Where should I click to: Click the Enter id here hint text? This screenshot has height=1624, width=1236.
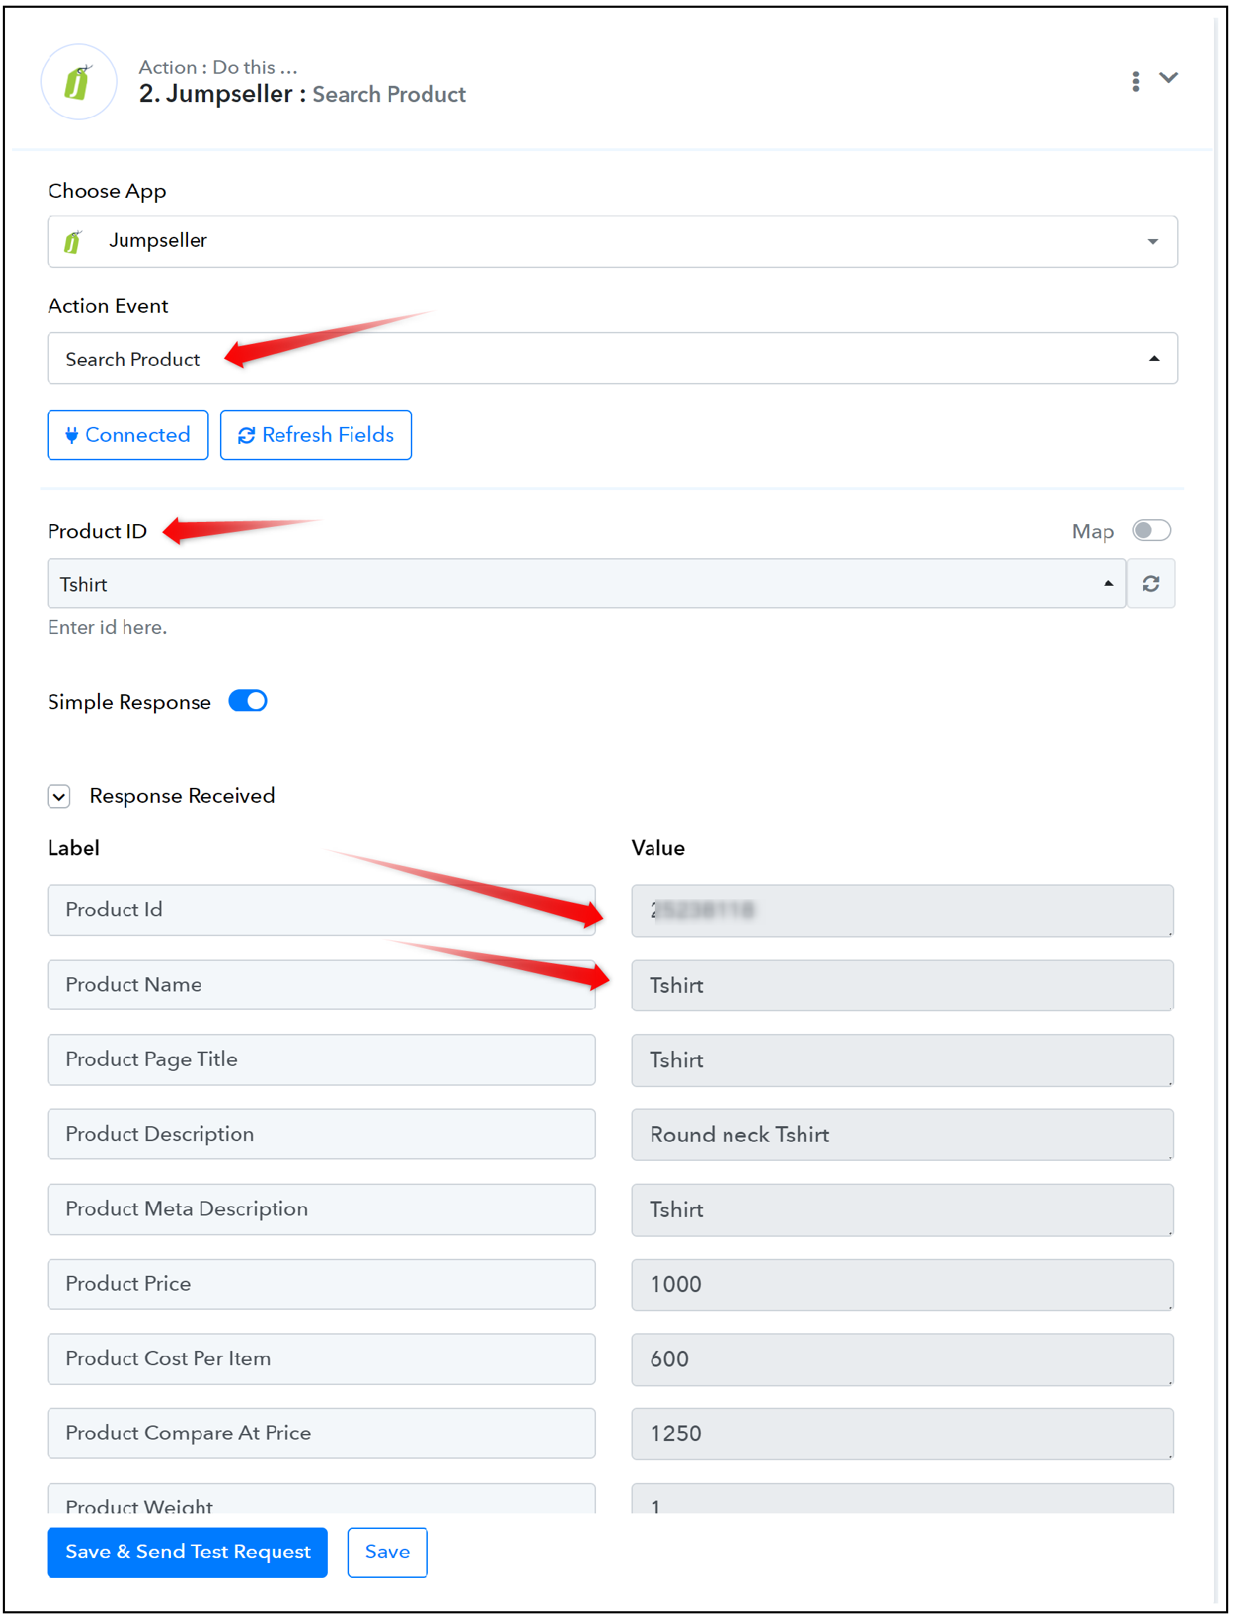pyautogui.click(x=107, y=627)
